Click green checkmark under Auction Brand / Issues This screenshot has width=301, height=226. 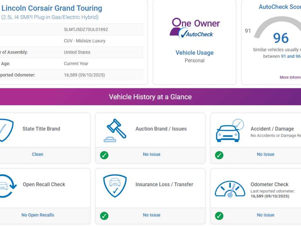pos(104,155)
